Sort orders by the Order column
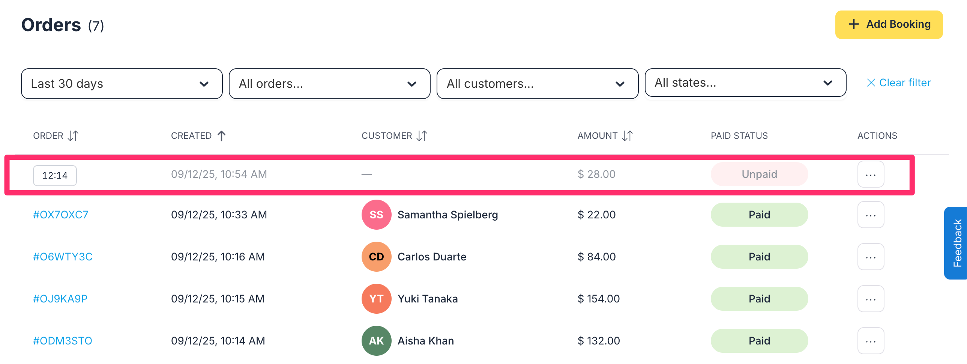967x364 pixels. pos(73,135)
